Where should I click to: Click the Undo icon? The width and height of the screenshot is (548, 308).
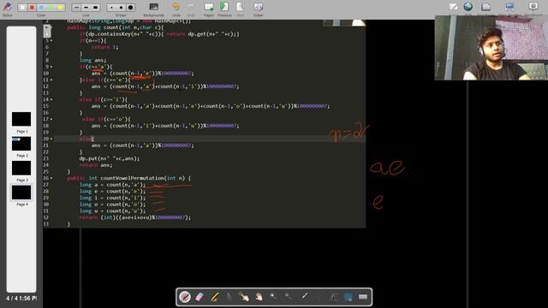click(x=176, y=7)
